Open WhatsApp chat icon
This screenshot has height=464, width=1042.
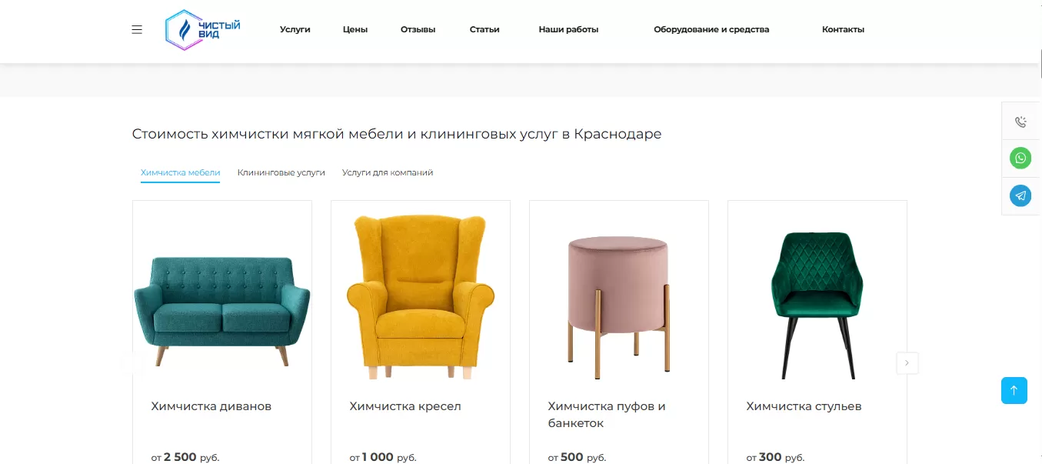click(1020, 159)
